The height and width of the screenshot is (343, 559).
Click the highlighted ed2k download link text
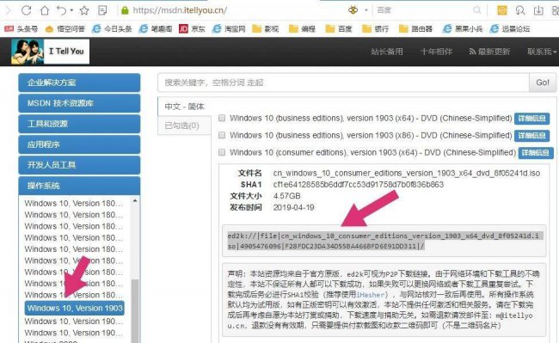coord(384,241)
